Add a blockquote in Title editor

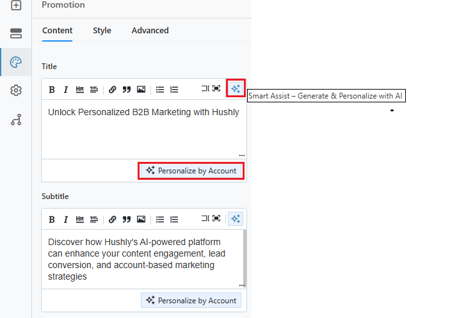click(127, 90)
